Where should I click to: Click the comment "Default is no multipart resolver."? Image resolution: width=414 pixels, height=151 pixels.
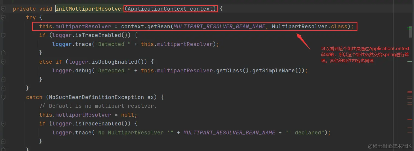98,106
